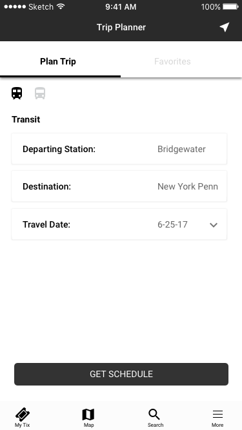
Task: Open the Map icon in bottom bar
Action: click(88, 415)
